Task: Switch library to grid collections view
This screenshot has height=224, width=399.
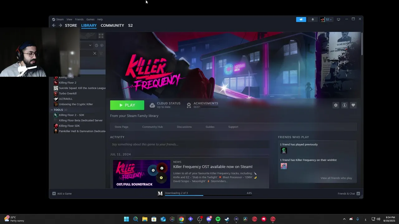Action: coord(101,36)
